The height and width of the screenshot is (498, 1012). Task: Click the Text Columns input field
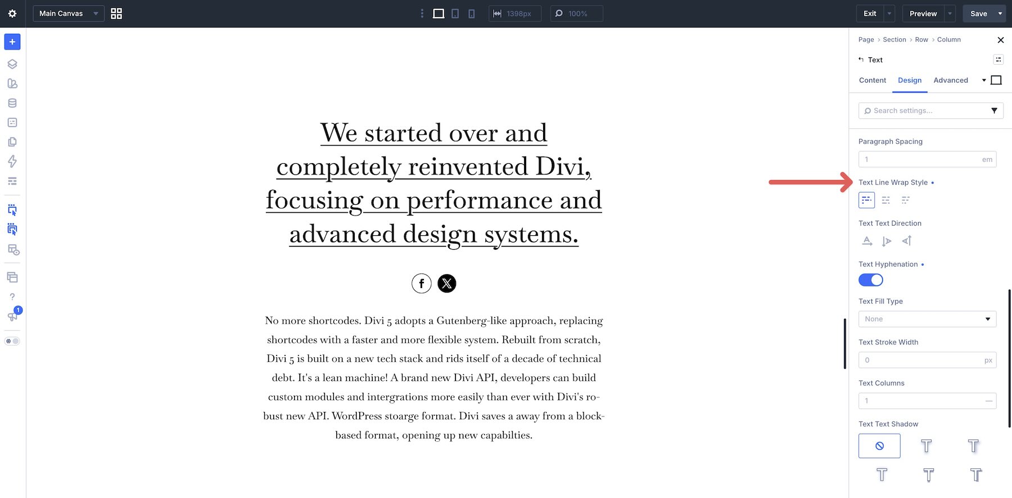(927, 401)
